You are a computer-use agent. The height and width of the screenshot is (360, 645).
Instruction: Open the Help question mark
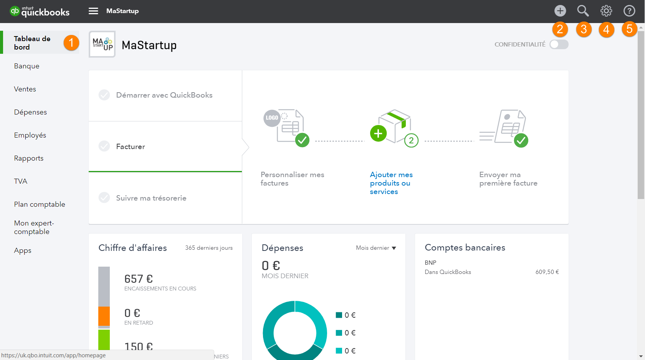click(x=629, y=11)
